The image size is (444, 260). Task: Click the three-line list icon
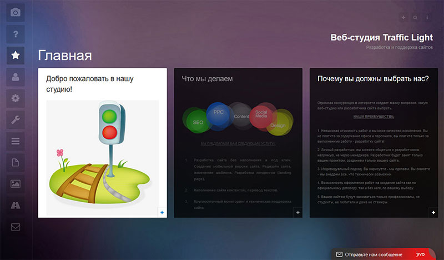tap(16, 141)
